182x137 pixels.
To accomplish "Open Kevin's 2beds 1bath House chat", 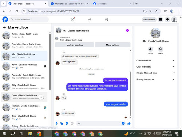I will click(24, 66).
